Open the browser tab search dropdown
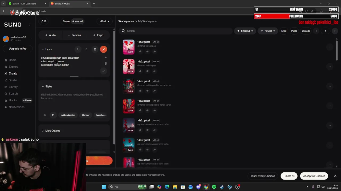The height and width of the screenshot is (191, 341). click(x=3, y=4)
